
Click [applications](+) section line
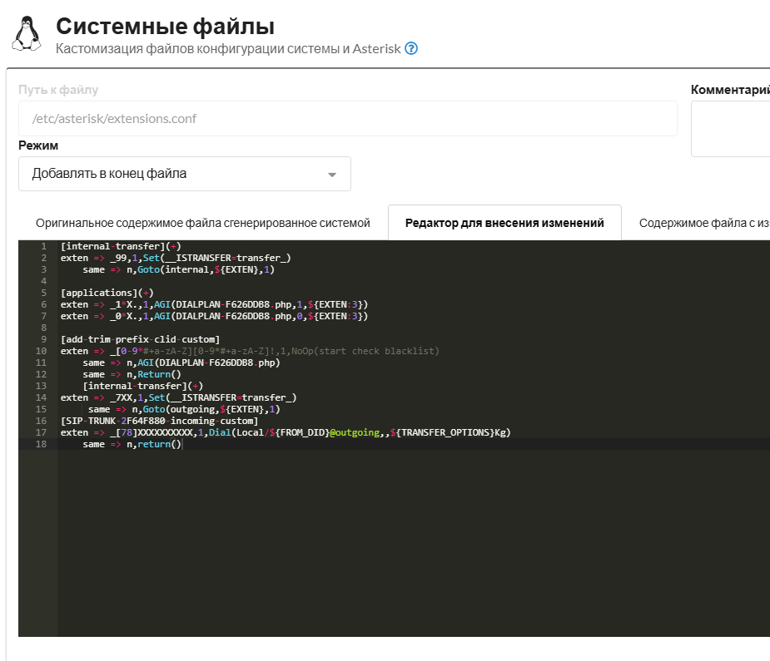[107, 293]
